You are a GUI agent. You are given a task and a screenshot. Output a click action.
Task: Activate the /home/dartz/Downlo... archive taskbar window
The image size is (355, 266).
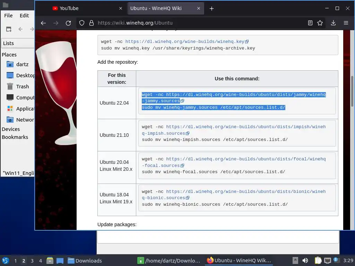click(169, 260)
